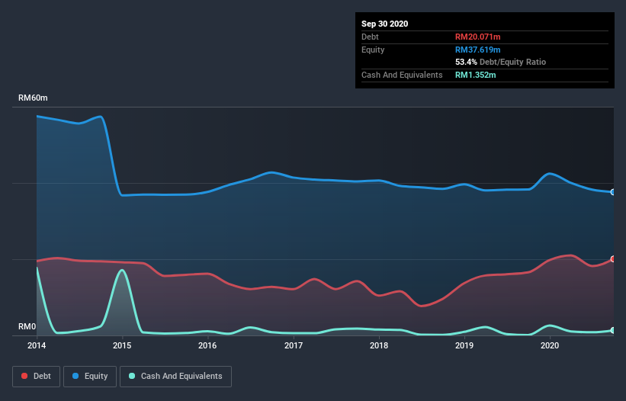The width and height of the screenshot is (626, 401).
Task: Toggle Cash And Equivalents legend button
Action: point(175,377)
